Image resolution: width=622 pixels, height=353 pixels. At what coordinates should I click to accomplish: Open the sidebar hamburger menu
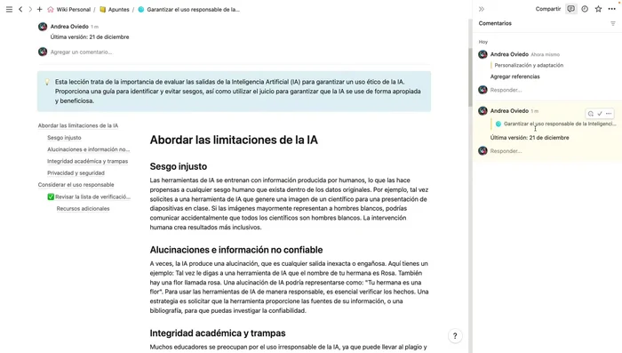(9, 9)
